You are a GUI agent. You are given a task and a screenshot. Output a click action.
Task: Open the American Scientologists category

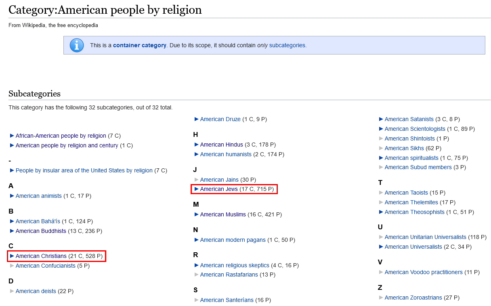[415, 129]
